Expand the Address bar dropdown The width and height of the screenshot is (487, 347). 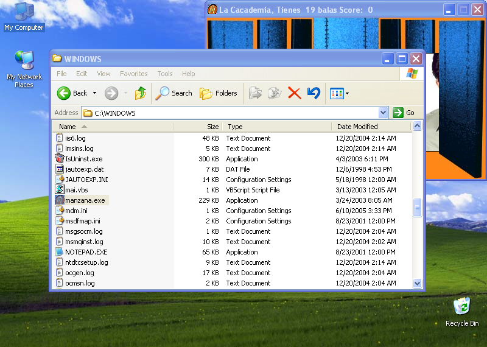click(x=384, y=113)
